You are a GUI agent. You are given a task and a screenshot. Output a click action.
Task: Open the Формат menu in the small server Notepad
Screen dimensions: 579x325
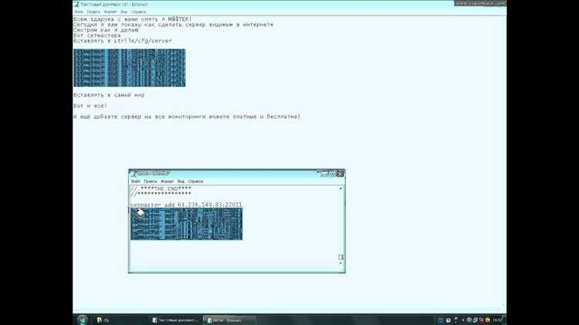166,181
